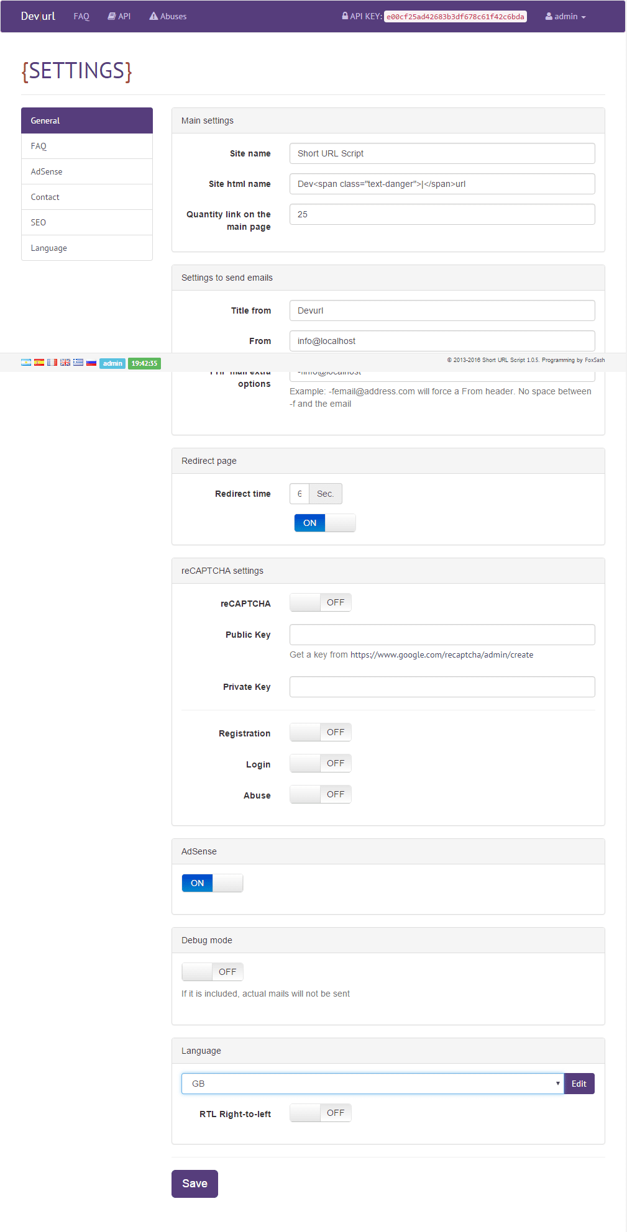
Task: Click the reCAPTCHA settings panel header
Action: (388, 571)
